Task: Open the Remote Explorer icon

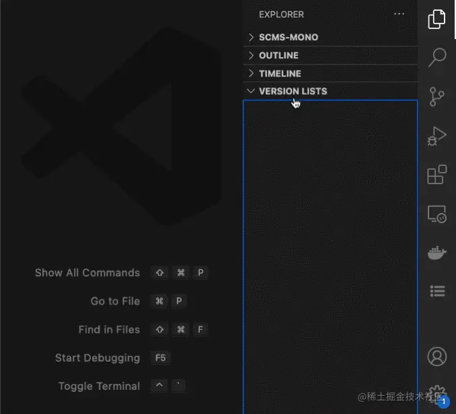Action: coord(436,214)
